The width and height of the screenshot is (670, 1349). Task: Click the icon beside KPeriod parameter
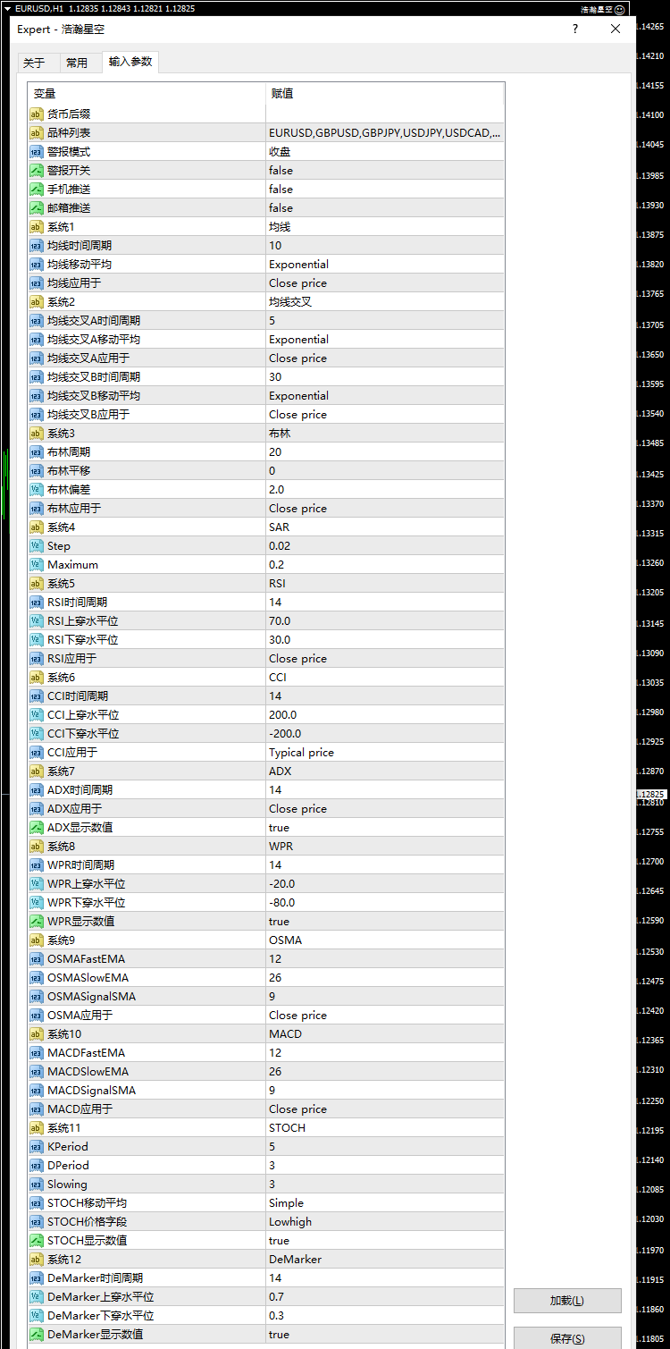pyautogui.click(x=37, y=1147)
